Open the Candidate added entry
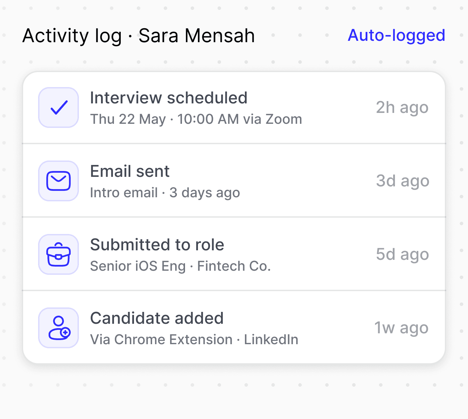The image size is (468, 419). 234,328
